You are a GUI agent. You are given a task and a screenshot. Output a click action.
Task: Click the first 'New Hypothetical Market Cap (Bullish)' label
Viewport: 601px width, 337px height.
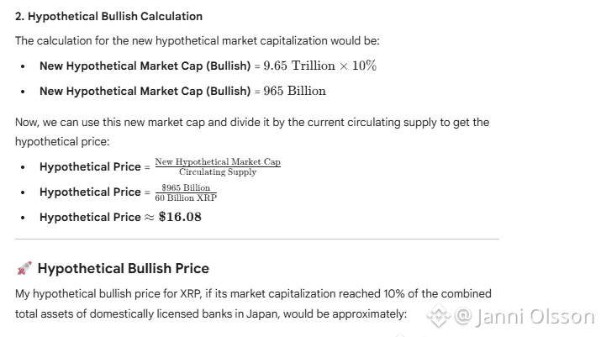pyautogui.click(x=145, y=66)
